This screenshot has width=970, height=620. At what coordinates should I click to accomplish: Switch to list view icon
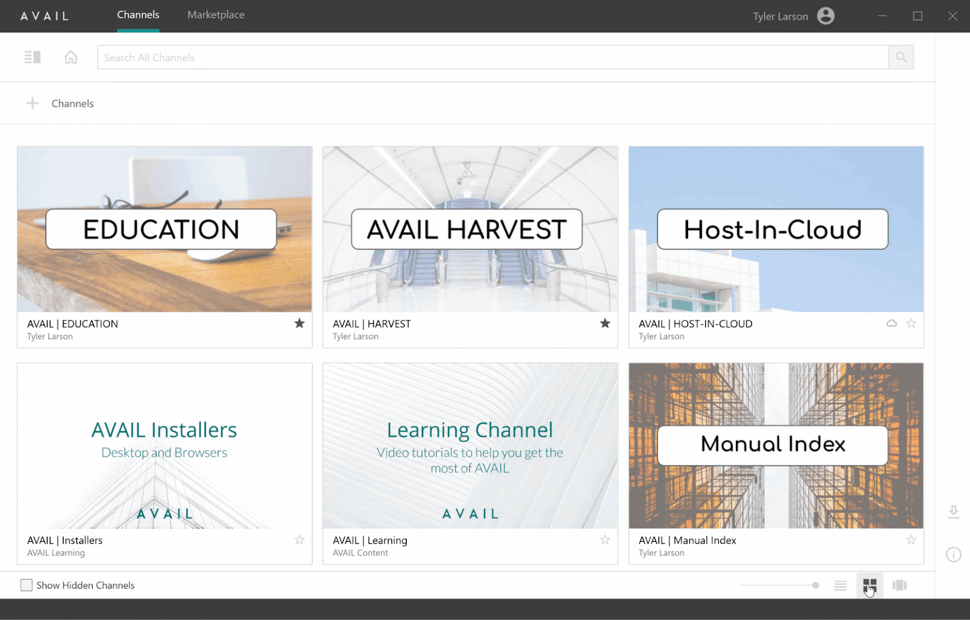840,585
